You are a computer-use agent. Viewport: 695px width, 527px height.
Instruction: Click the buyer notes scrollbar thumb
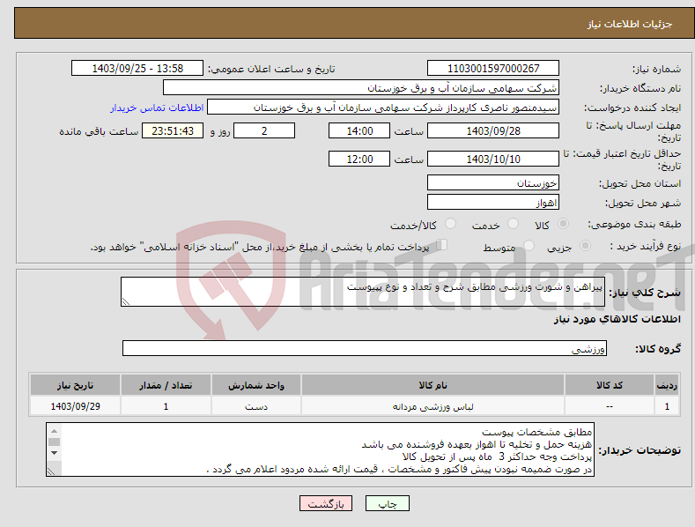pyautogui.click(x=54, y=442)
